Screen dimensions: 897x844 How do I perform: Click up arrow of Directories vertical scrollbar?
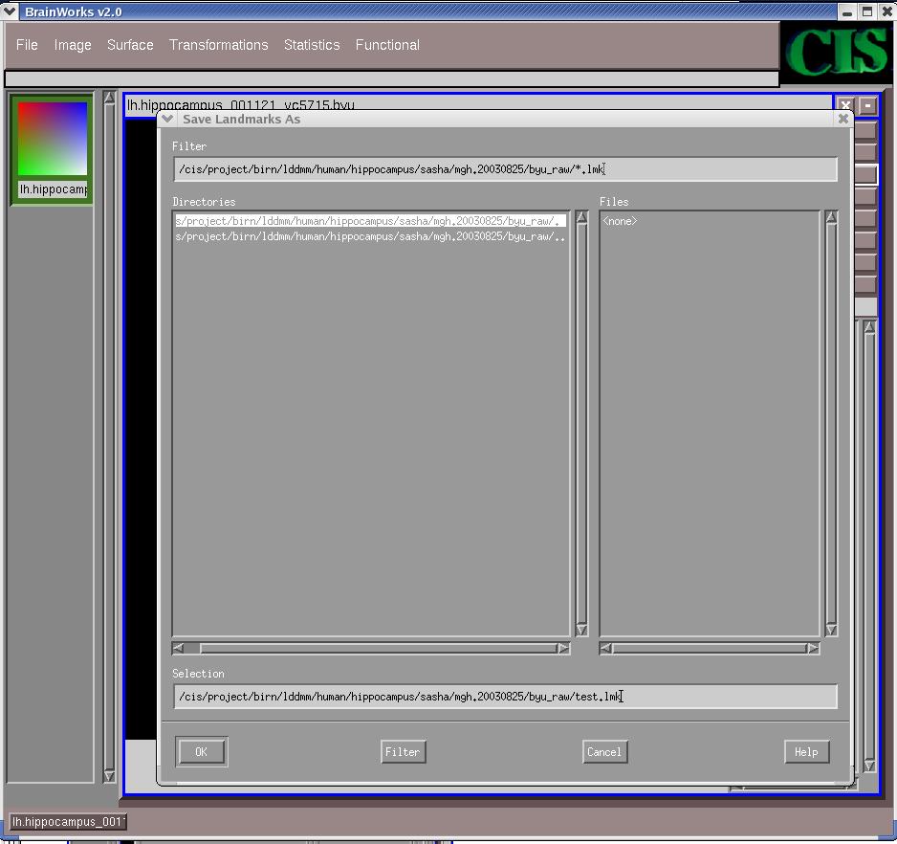(581, 217)
